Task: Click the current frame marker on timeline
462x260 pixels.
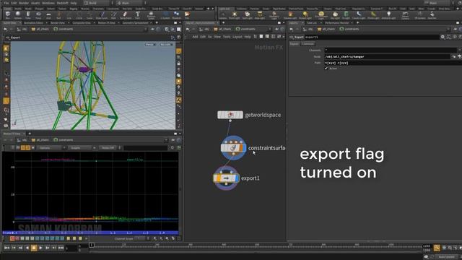Action: coord(92,245)
